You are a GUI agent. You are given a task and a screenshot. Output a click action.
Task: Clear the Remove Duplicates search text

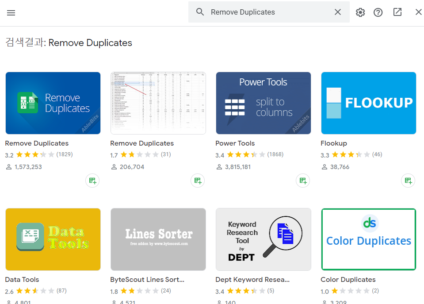[338, 12]
